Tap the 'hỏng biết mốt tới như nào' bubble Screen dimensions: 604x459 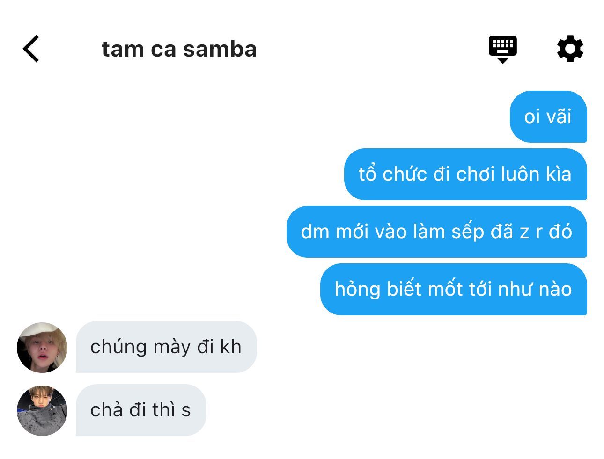click(454, 289)
